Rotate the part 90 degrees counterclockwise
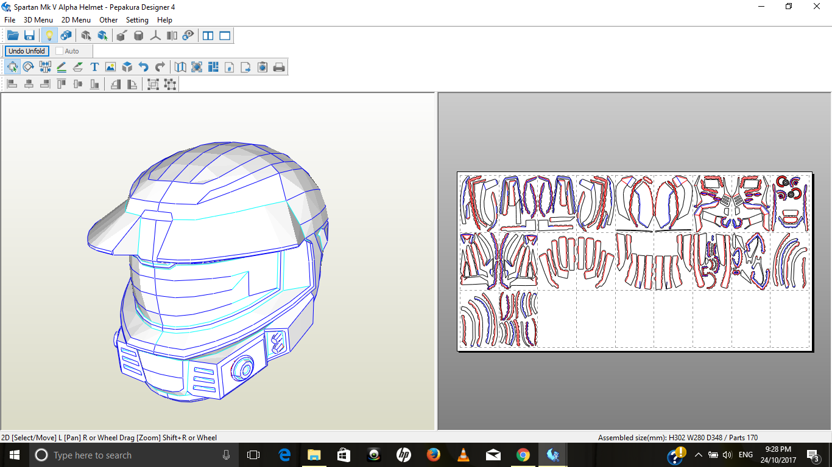This screenshot has height=467, width=832. [115, 84]
